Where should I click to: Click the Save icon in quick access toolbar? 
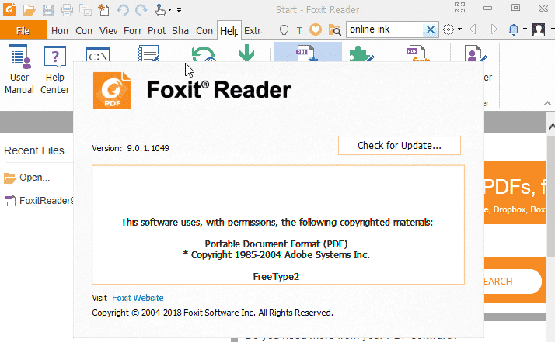[48, 10]
